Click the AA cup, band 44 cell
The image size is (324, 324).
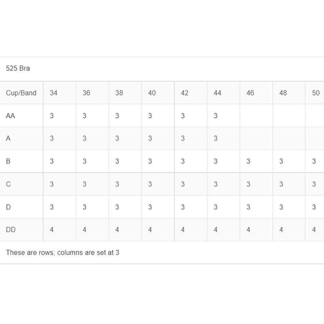(x=216, y=116)
